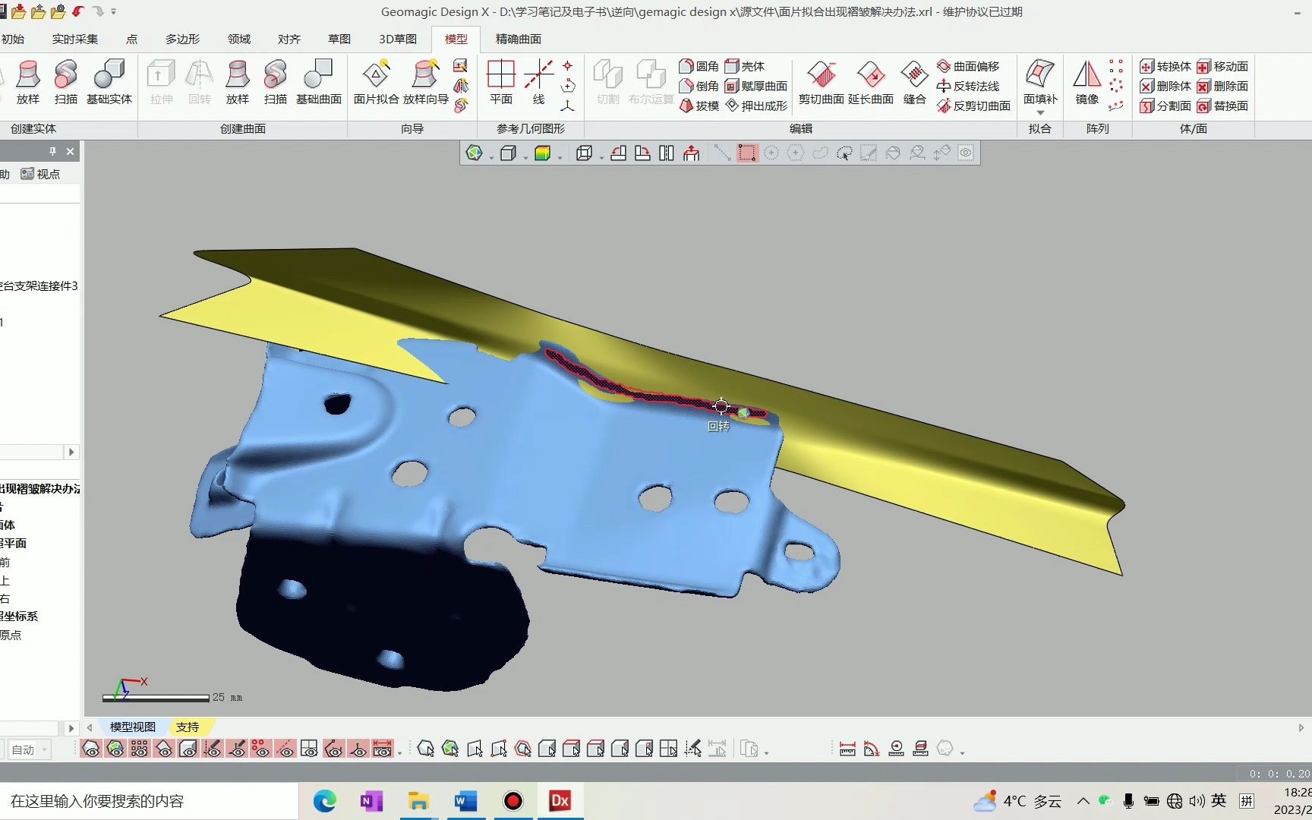Select the 原点 tree item
The width and height of the screenshot is (1312, 820).
11,635
